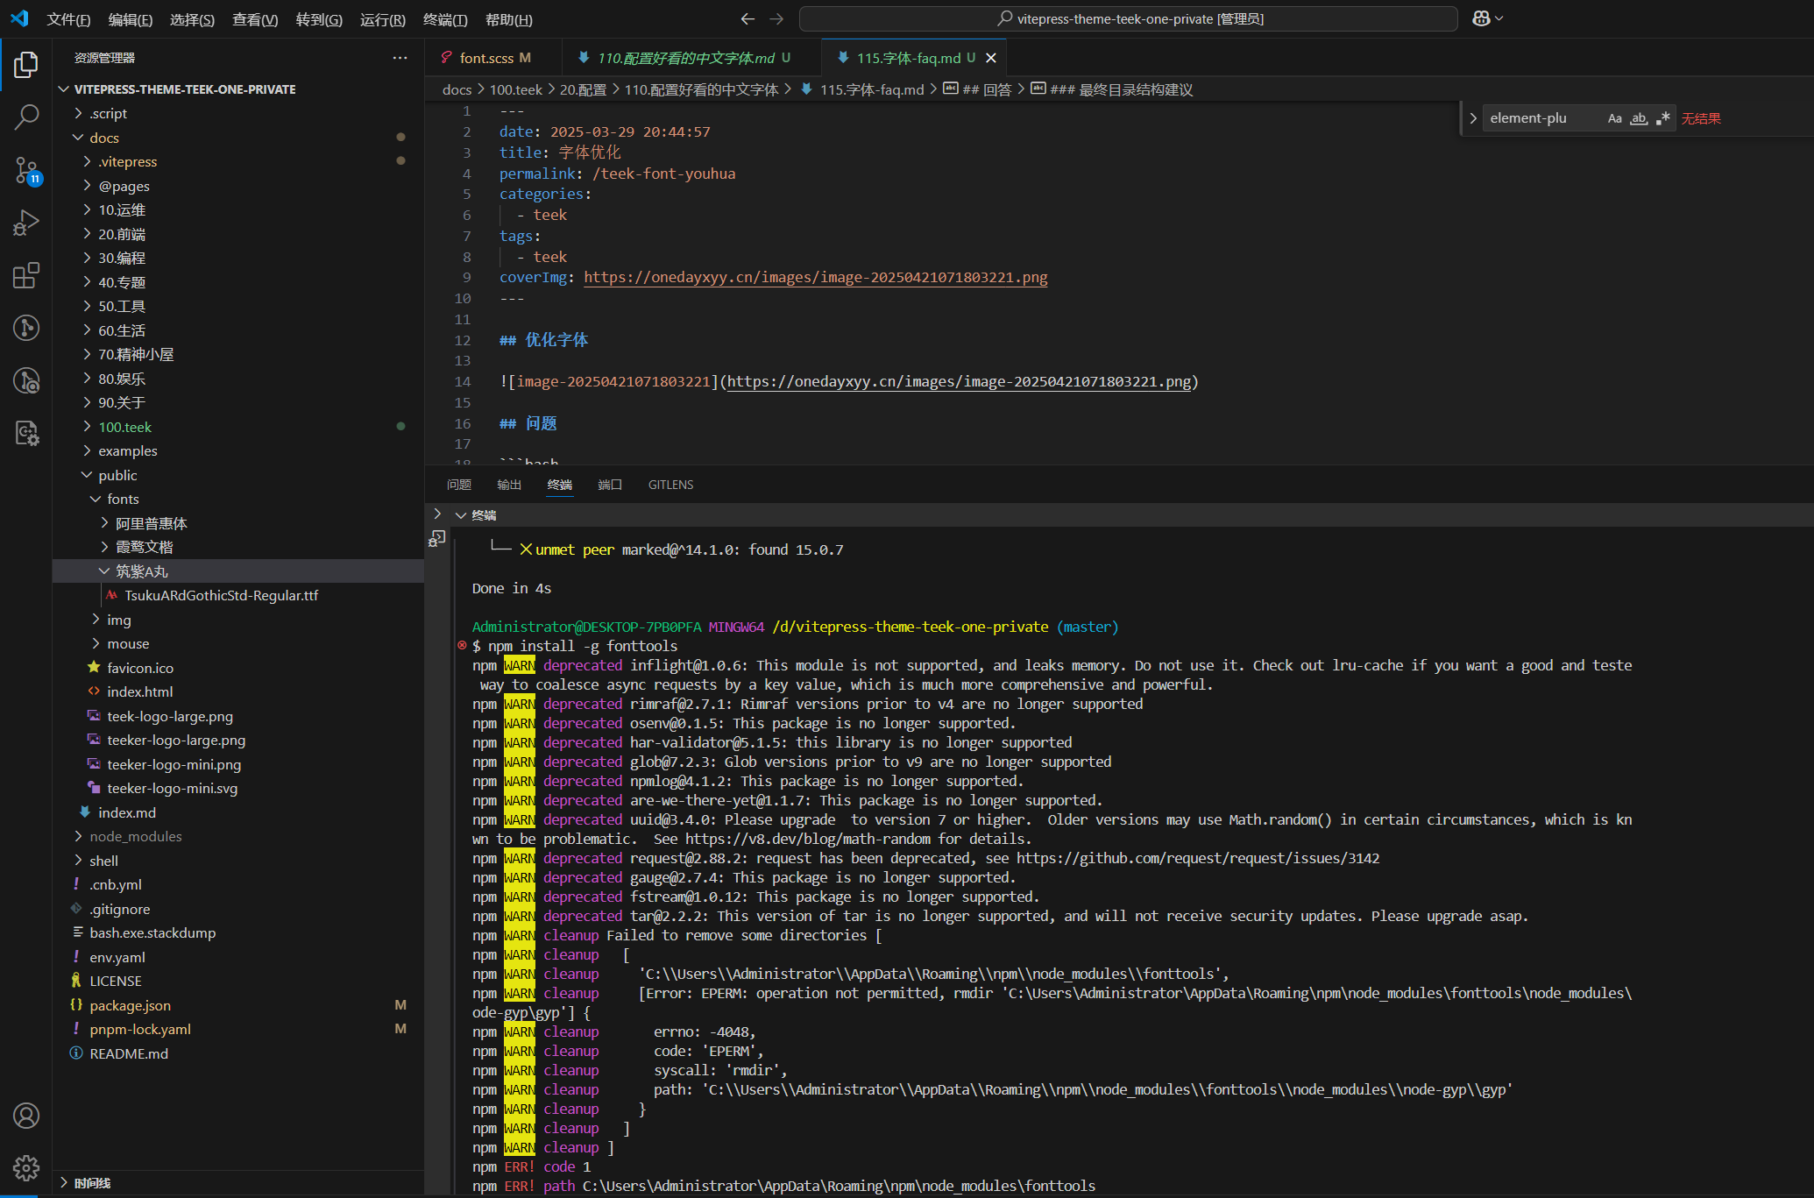Open .gitignore file
Viewport: 1814px width, 1198px height.
coord(119,909)
